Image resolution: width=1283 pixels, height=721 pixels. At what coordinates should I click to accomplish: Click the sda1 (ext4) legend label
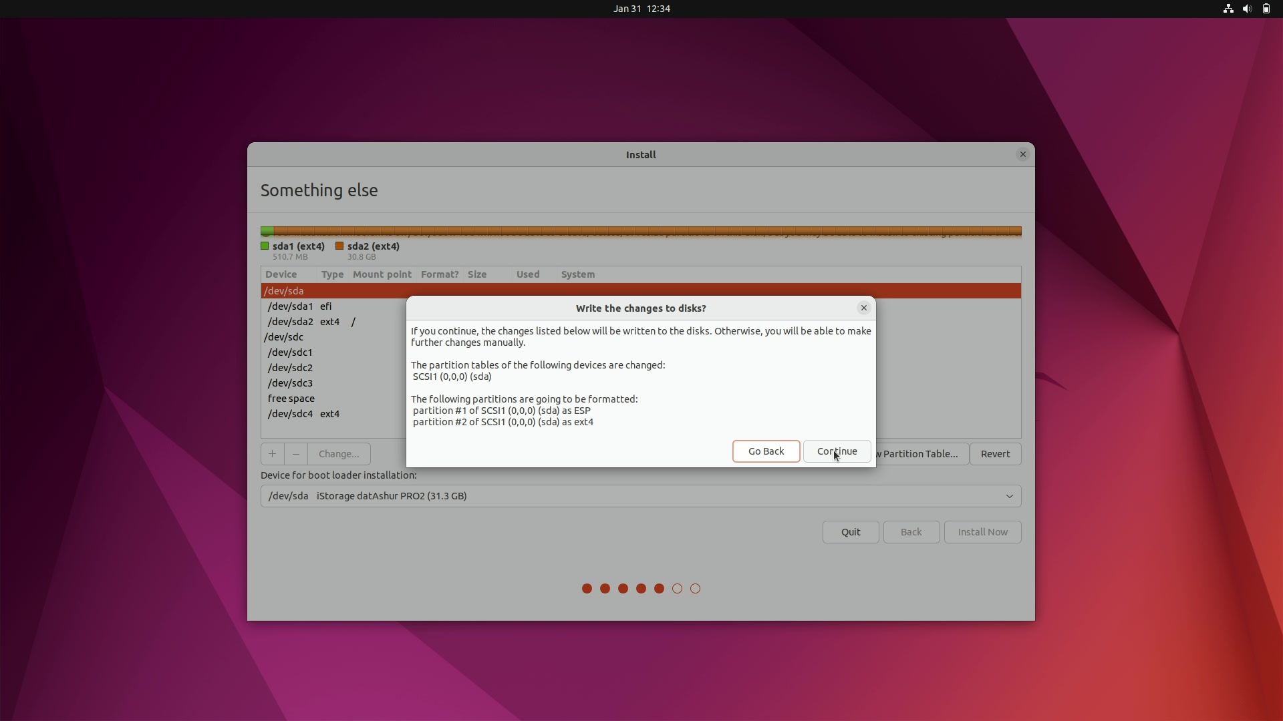299,246
